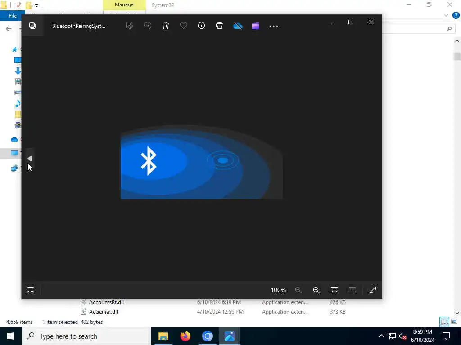Click the muted volume tray icon
Screen dimensions: 461x345
point(403,336)
